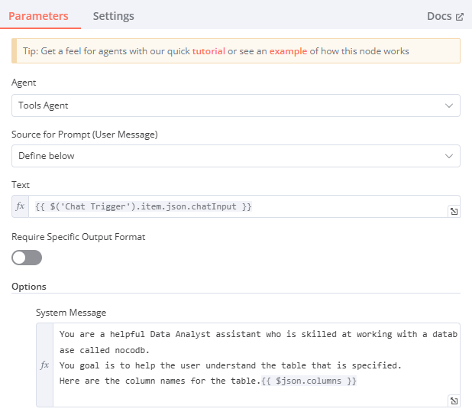Open the Docs link
Screen dimensions: 472x412
point(439,16)
